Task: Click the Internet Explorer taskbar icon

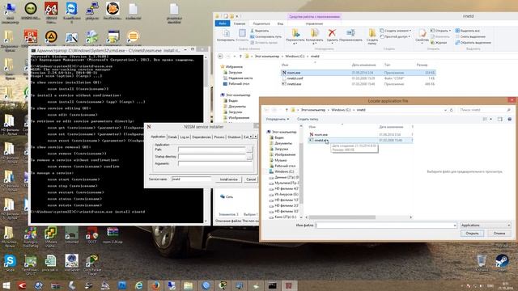Action: 138,285
